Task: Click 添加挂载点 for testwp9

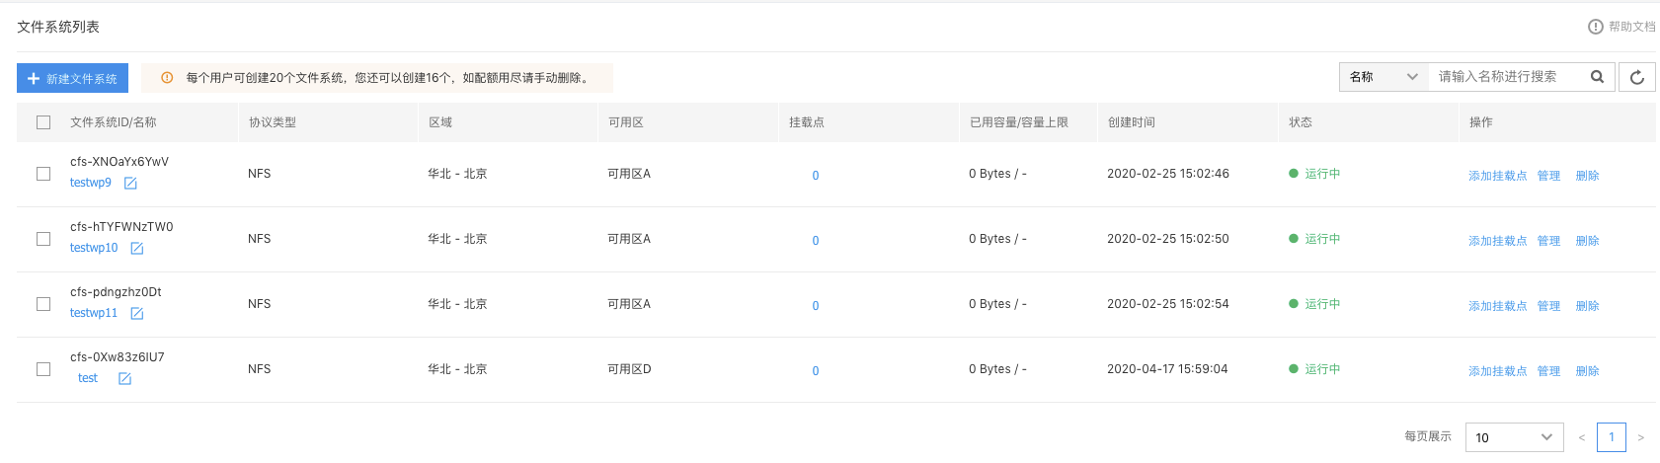Action: pos(1497,176)
